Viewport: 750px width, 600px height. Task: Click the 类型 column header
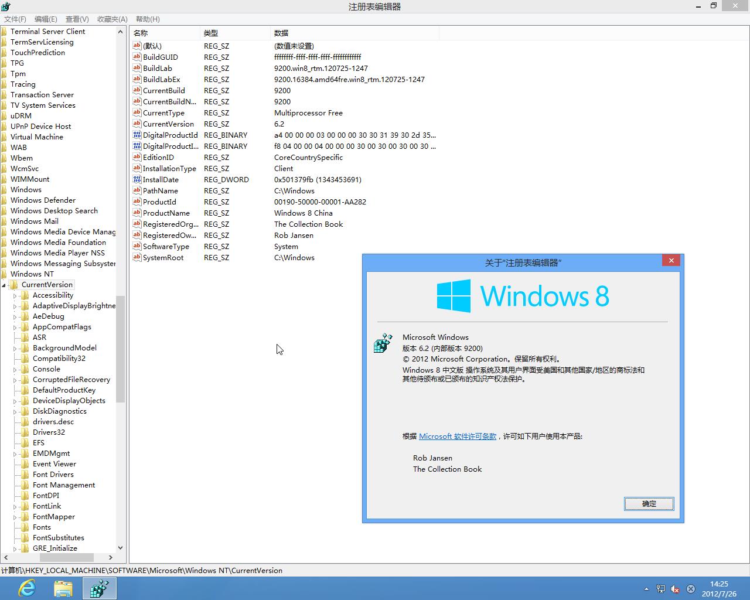[235, 33]
